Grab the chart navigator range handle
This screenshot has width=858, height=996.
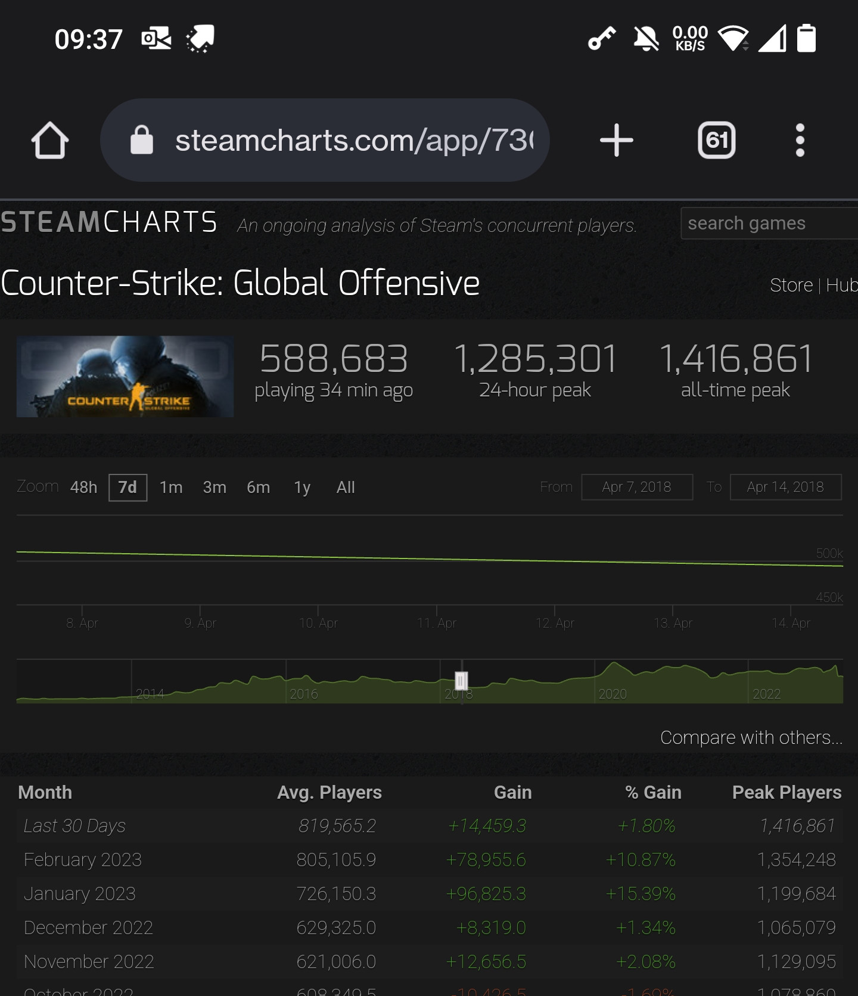click(x=461, y=681)
